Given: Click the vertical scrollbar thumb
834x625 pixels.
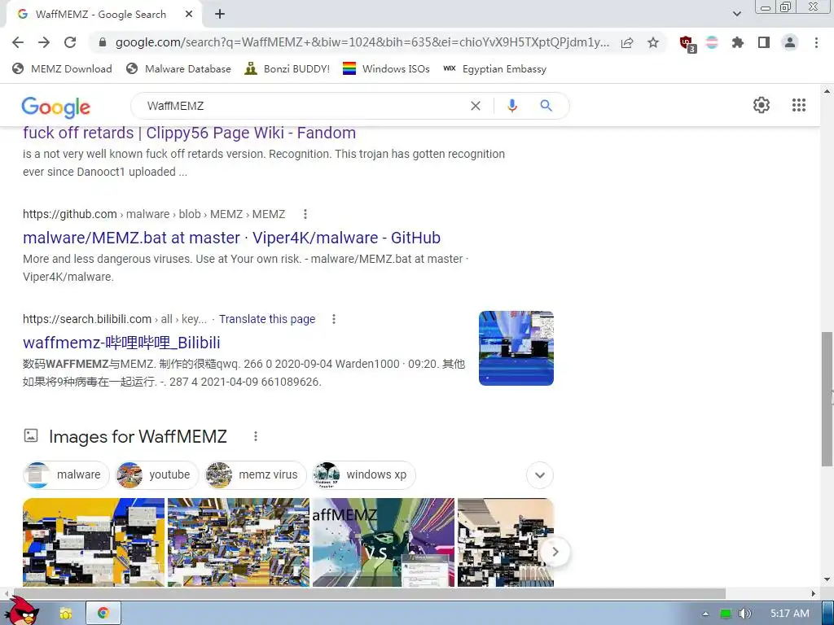Looking at the screenshot, I should point(826,399).
